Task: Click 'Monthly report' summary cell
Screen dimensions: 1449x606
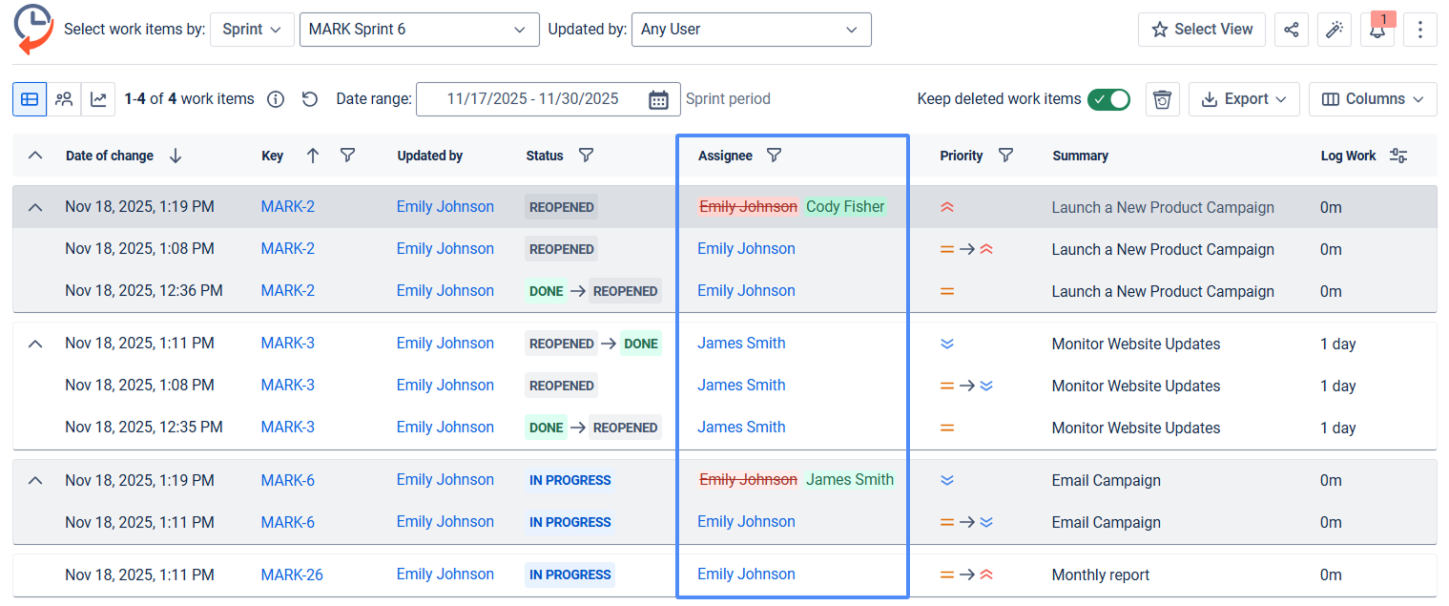Action: (1101, 575)
